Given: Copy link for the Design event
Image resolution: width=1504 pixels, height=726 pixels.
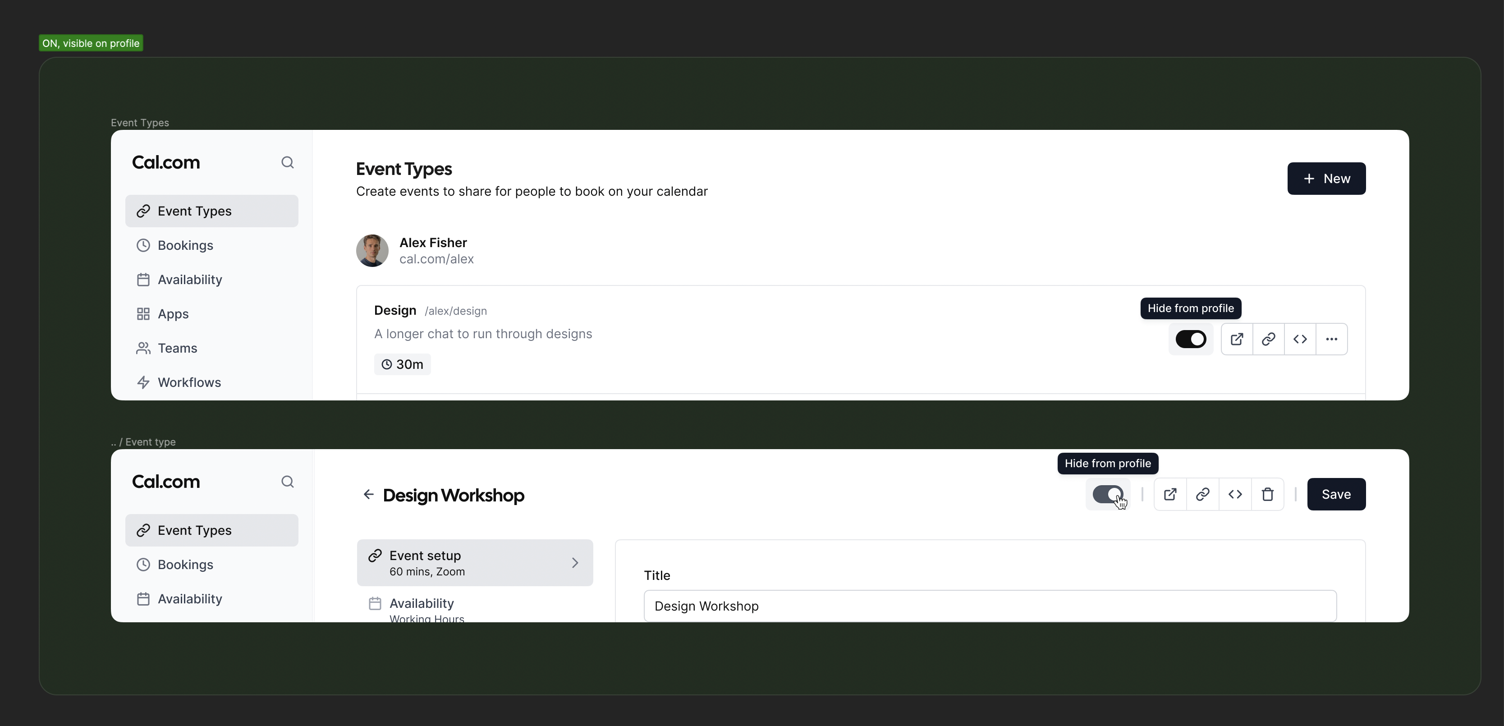Looking at the screenshot, I should pyautogui.click(x=1268, y=340).
